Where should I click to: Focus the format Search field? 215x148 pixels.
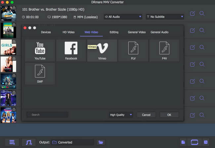(47, 115)
